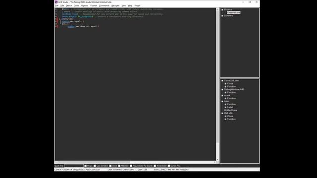Minimize the AHK Studio window
The width and height of the screenshot is (317, 178).
(243, 2)
